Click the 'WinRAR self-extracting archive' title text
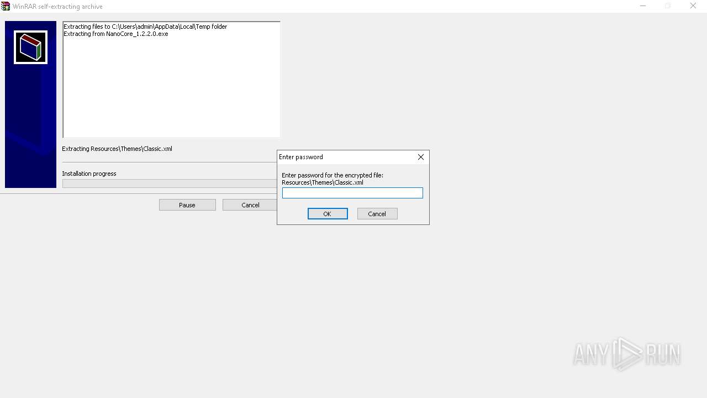 tap(57, 7)
